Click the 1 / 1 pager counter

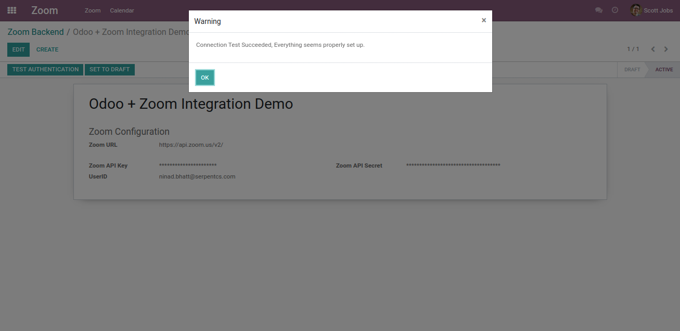point(633,49)
